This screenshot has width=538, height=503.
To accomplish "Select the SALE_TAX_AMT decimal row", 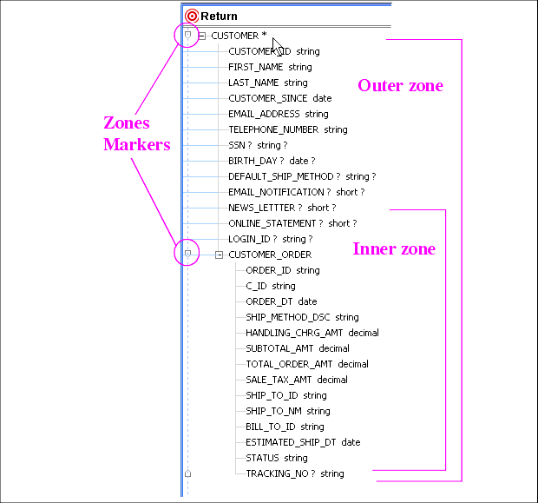I will (x=297, y=380).
